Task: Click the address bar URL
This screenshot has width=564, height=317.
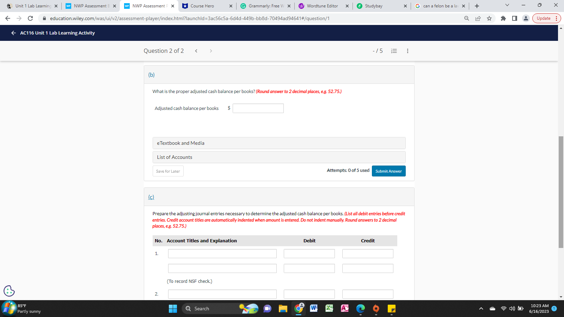Action: (190, 18)
